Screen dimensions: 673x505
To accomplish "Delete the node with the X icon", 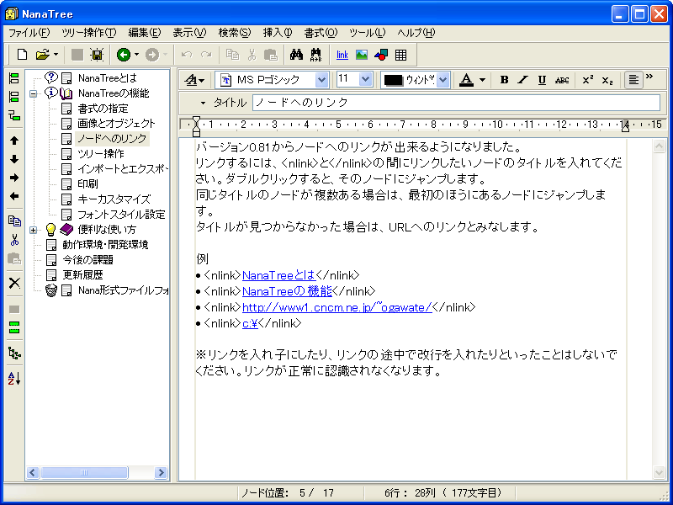I will pyautogui.click(x=14, y=283).
